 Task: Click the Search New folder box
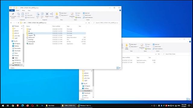[176, 54]
